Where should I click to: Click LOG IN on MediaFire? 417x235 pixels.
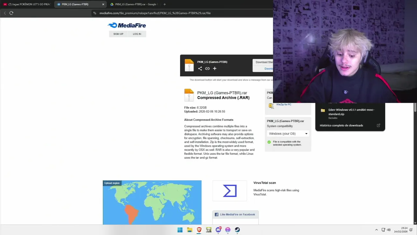(x=137, y=34)
